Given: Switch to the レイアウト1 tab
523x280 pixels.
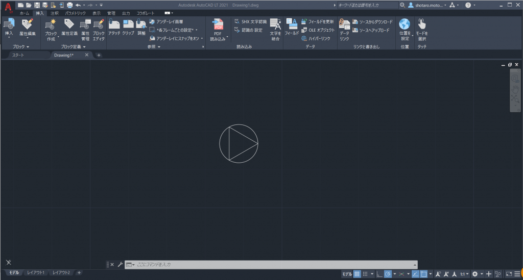Looking at the screenshot, I should click(x=36, y=273).
